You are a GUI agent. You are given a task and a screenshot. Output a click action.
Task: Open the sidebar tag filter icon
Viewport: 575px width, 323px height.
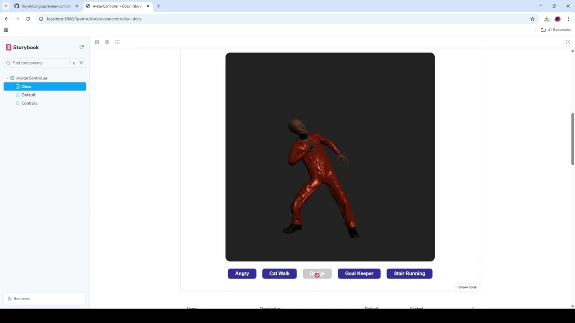pos(81,63)
